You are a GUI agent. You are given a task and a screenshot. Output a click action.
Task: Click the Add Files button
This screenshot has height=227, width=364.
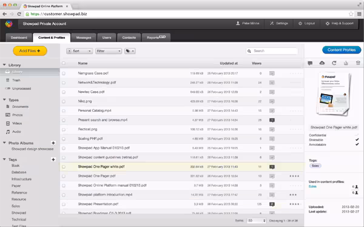click(x=30, y=51)
